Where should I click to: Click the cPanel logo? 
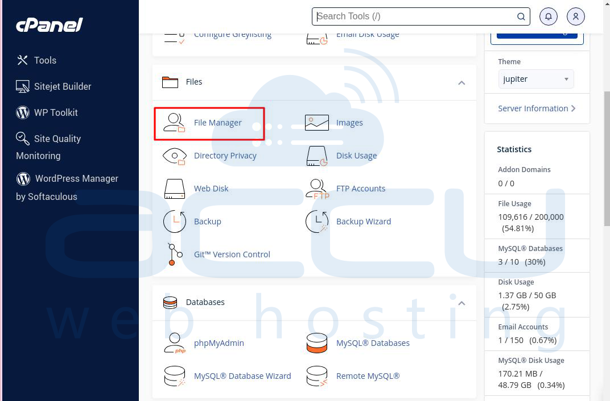(x=50, y=25)
